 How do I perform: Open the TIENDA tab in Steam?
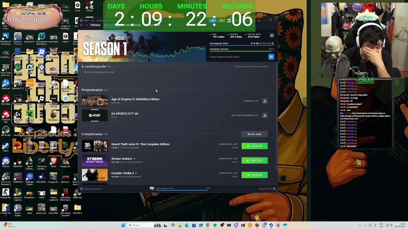click(95, 25)
